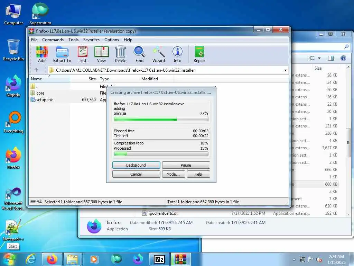This screenshot has height=266, width=354.
Task: Open the Options menu
Action: pos(112,39)
